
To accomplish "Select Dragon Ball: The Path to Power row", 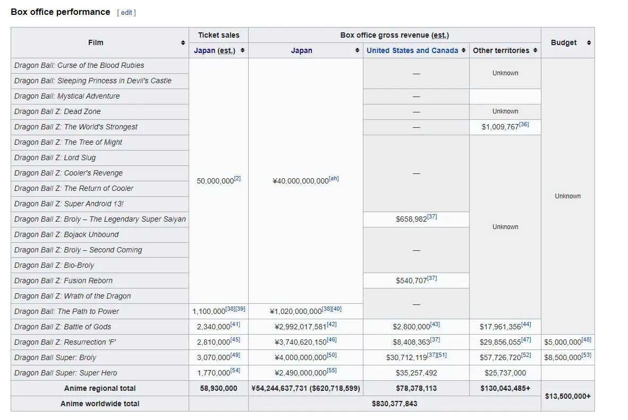I will coord(100,312).
